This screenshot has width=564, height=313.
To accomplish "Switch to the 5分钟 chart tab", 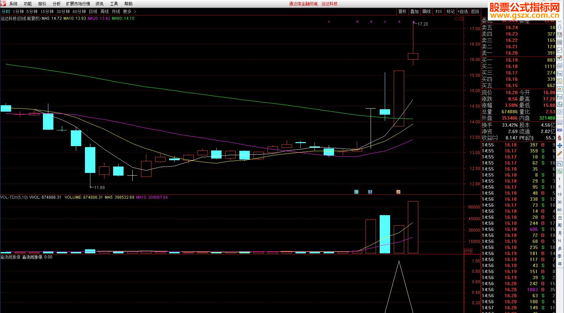I will click(x=32, y=11).
